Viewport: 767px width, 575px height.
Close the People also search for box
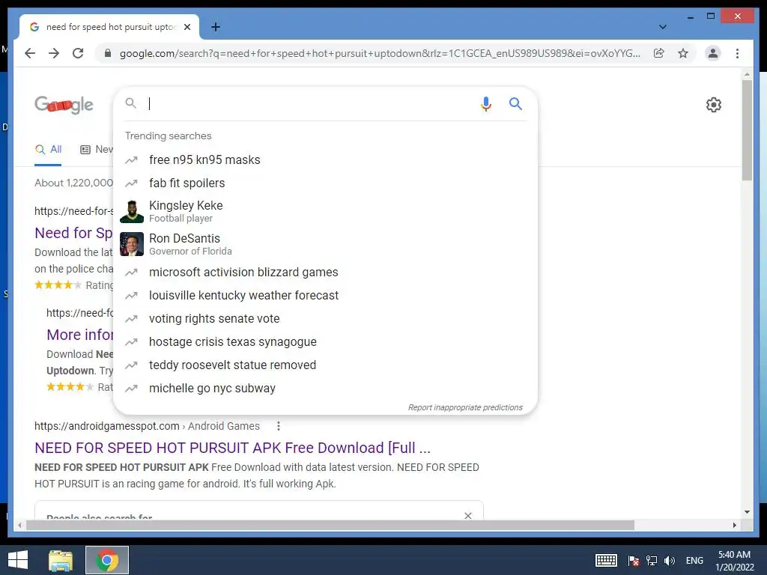(468, 515)
